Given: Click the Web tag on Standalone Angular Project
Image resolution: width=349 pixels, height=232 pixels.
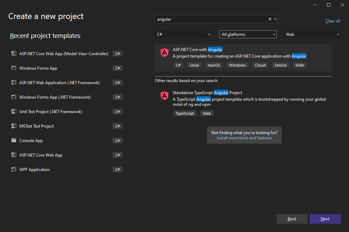Looking at the screenshot, I should (207, 113).
